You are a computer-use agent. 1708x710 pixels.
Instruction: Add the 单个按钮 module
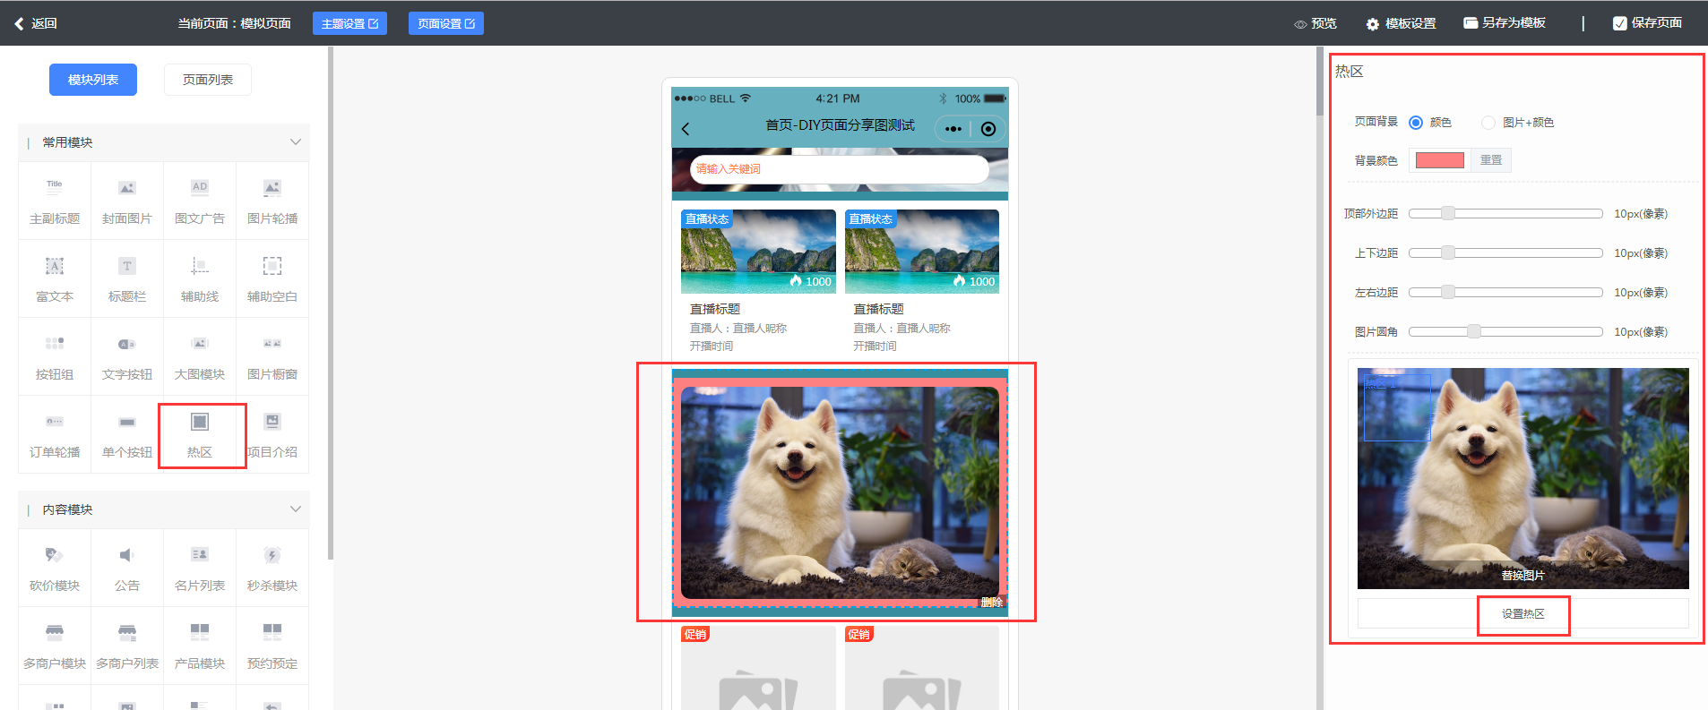[127, 434]
